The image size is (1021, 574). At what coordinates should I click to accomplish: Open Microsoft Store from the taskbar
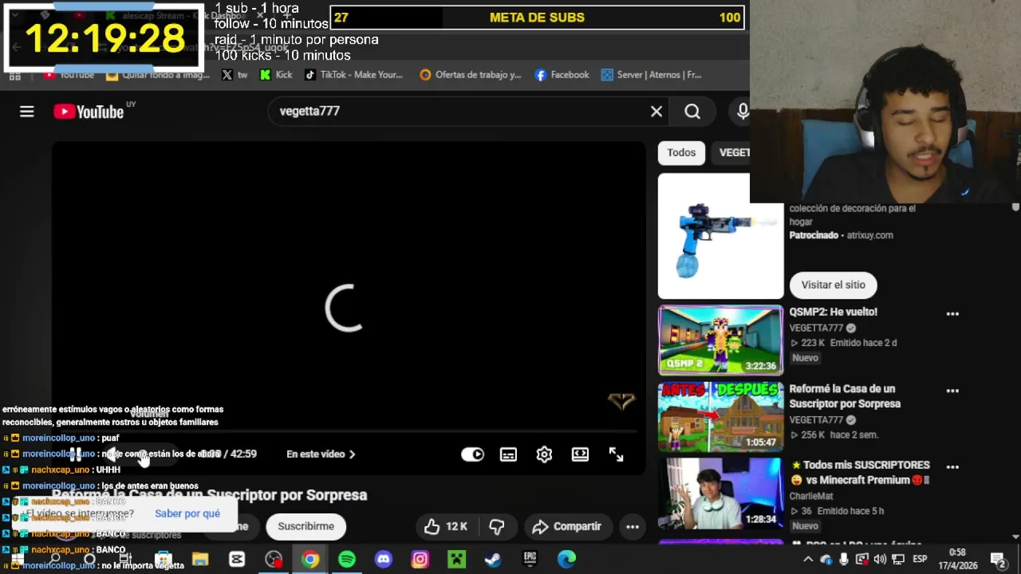click(164, 560)
